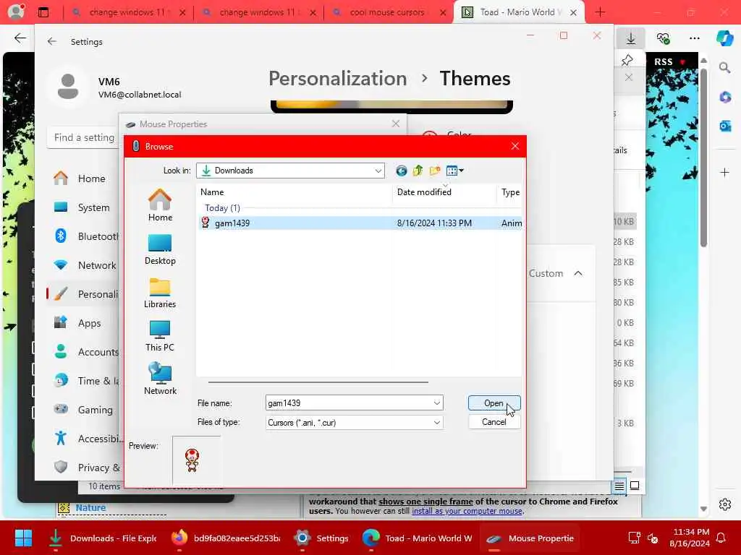Click 'shows one single frame' link
The image size is (741, 555).
425,502
